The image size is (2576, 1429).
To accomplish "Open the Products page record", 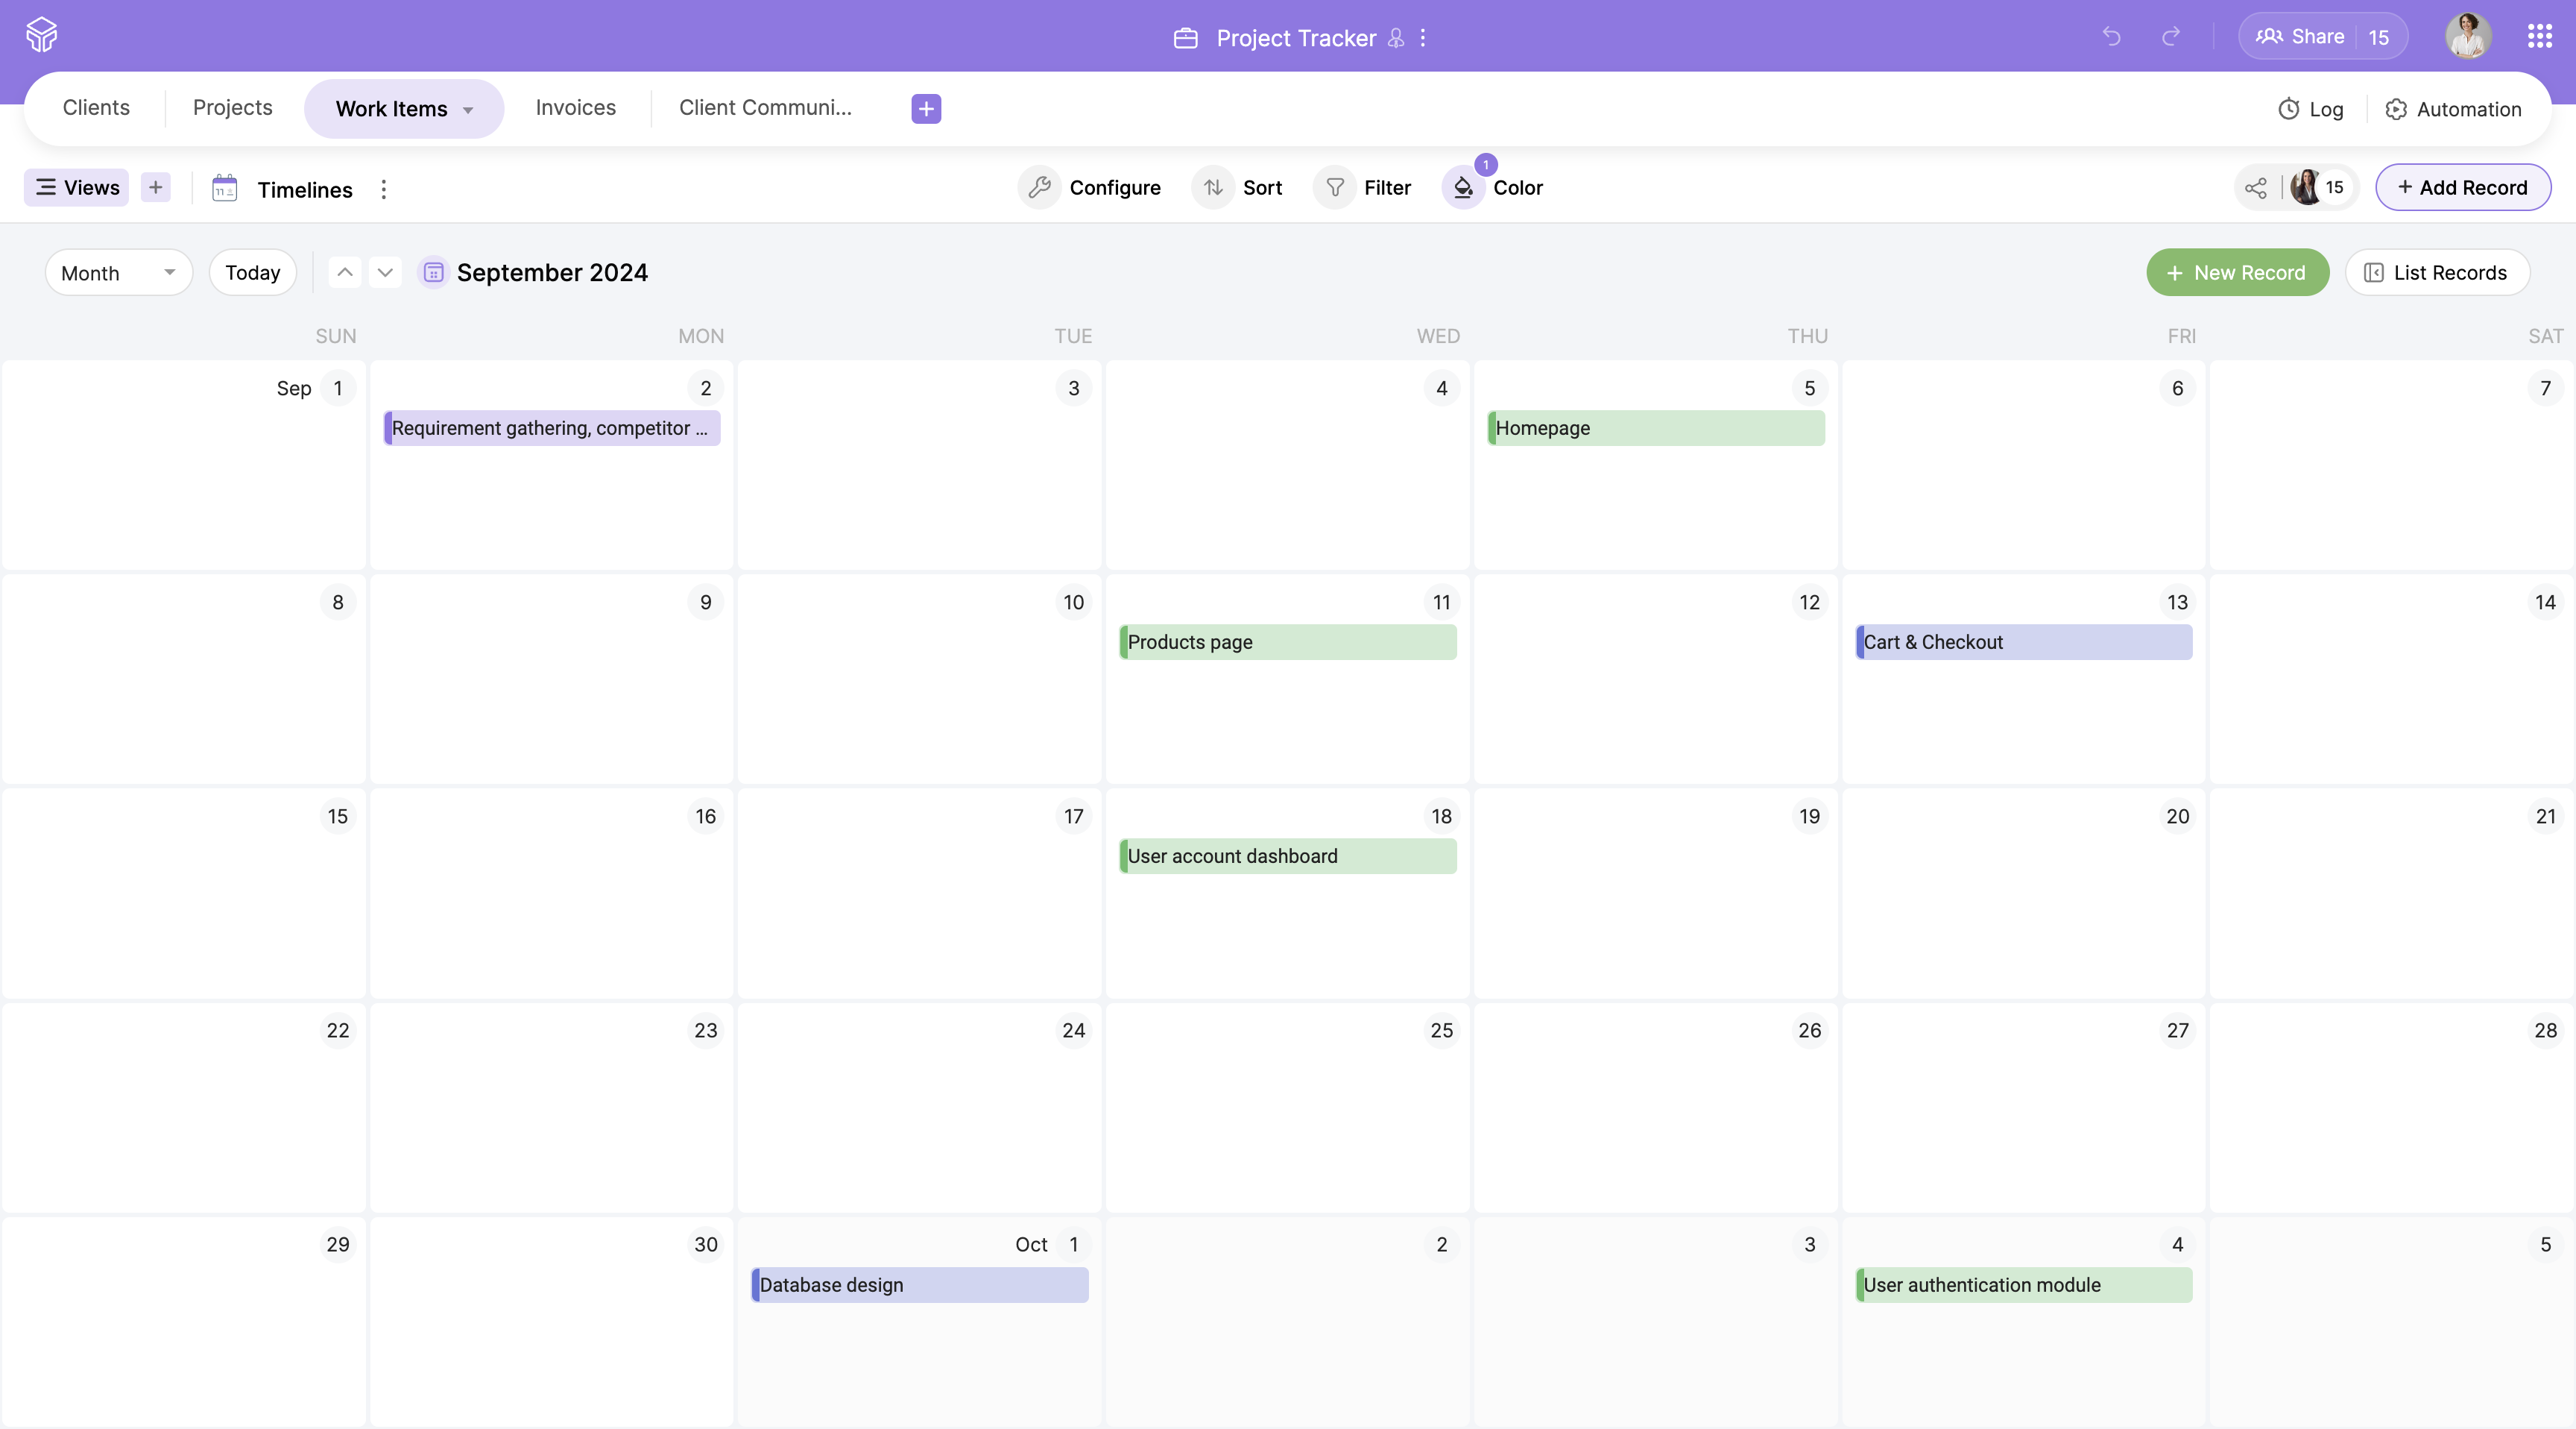I will 1288,642.
